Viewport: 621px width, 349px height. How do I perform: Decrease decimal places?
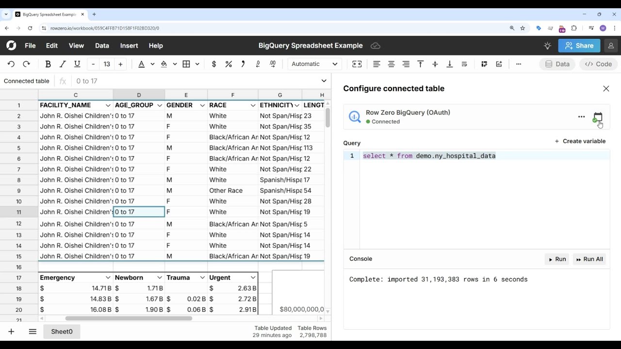258,64
